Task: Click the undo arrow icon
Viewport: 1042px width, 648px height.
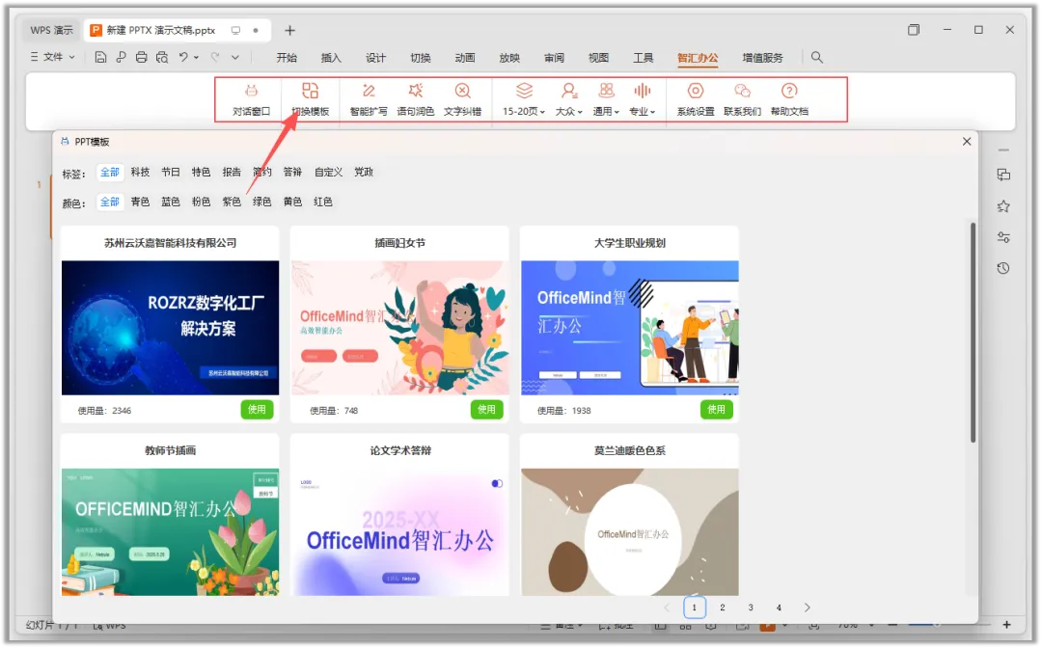Action: click(183, 57)
